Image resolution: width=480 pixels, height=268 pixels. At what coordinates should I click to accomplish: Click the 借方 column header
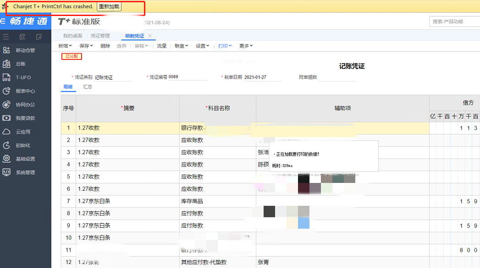(468, 103)
